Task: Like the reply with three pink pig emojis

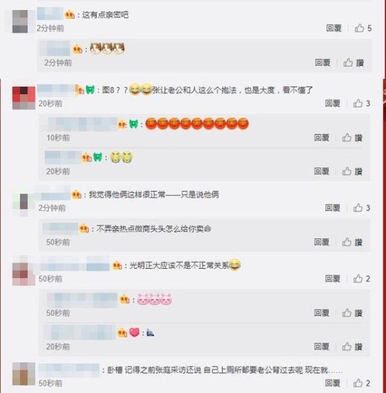Action: point(352,313)
